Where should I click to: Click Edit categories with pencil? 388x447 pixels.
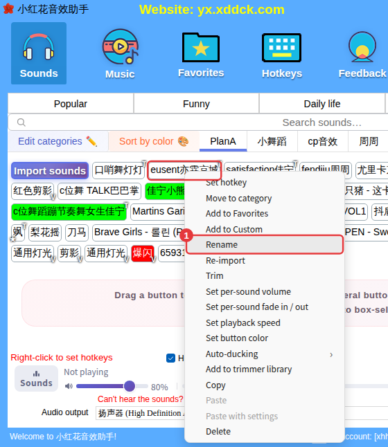tap(58, 141)
